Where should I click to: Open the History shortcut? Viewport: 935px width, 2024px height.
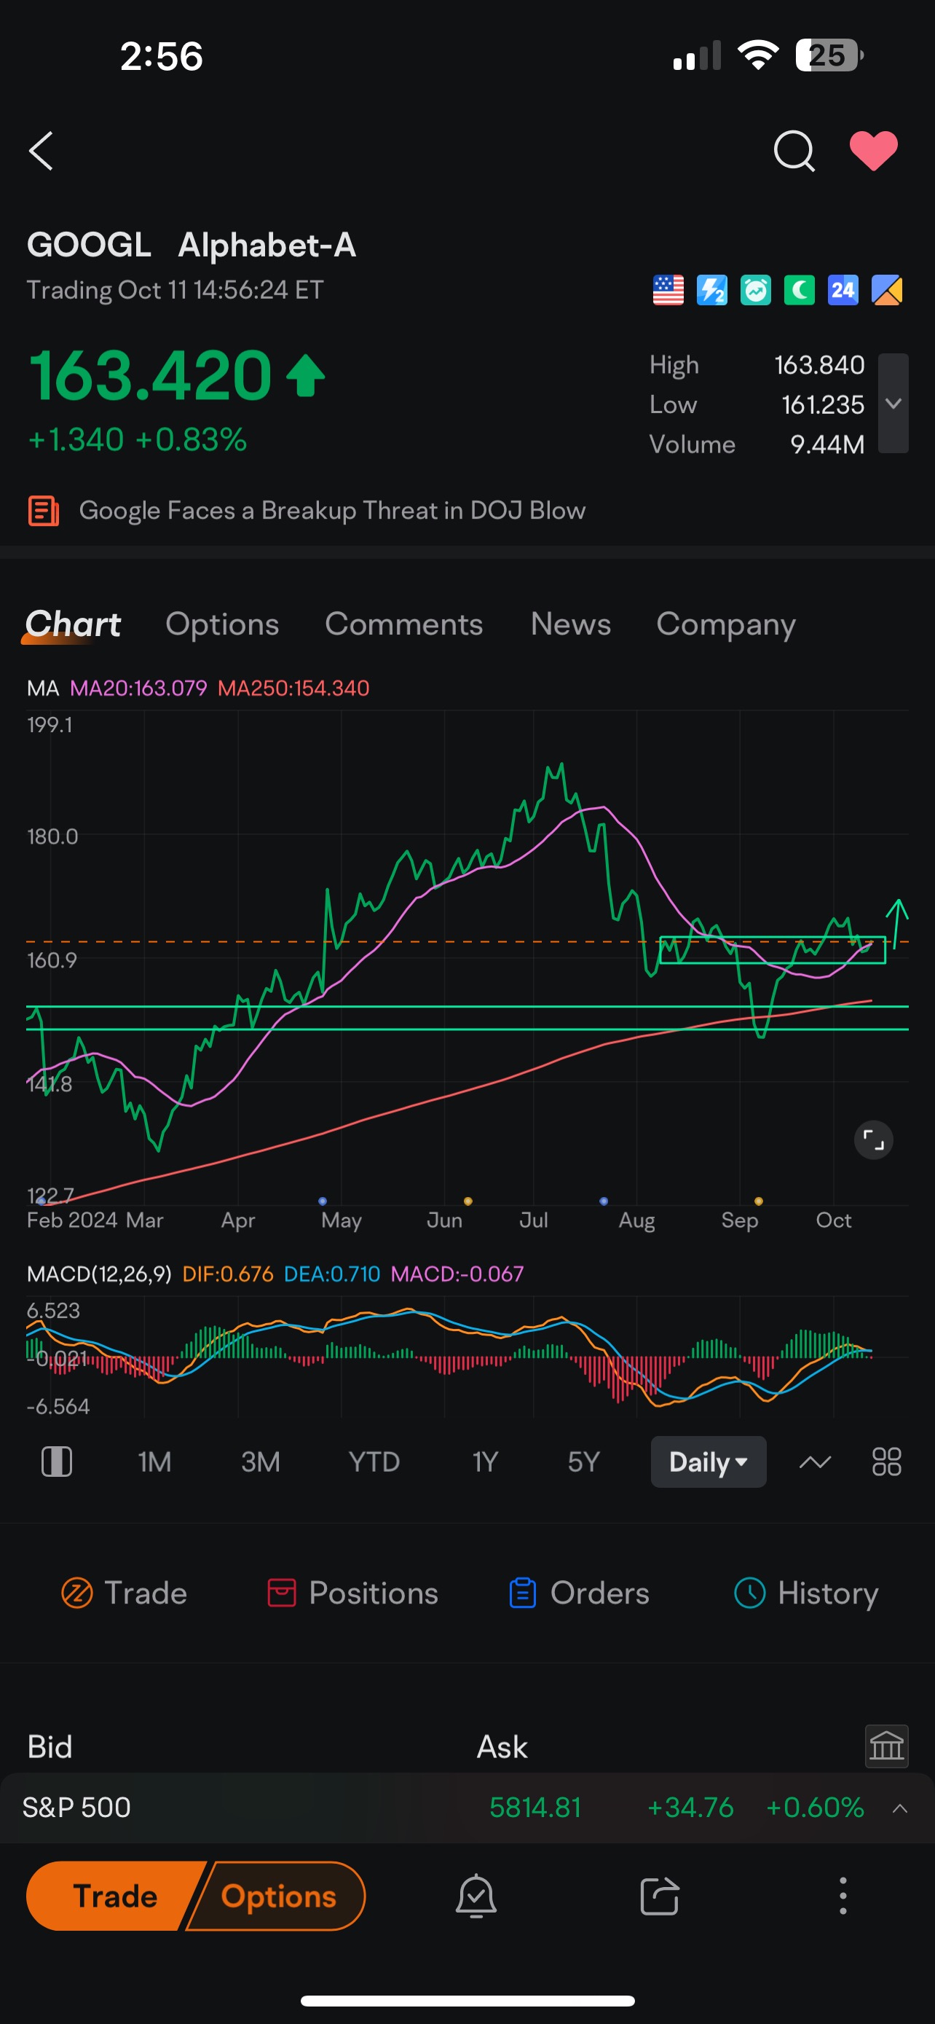806,1593
